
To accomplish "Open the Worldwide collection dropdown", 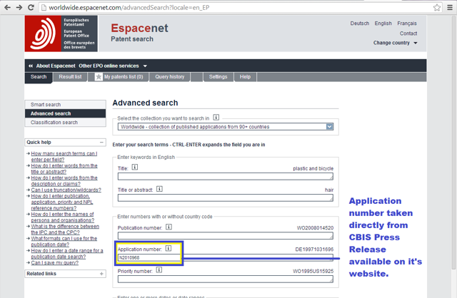I will pos(226,127).
